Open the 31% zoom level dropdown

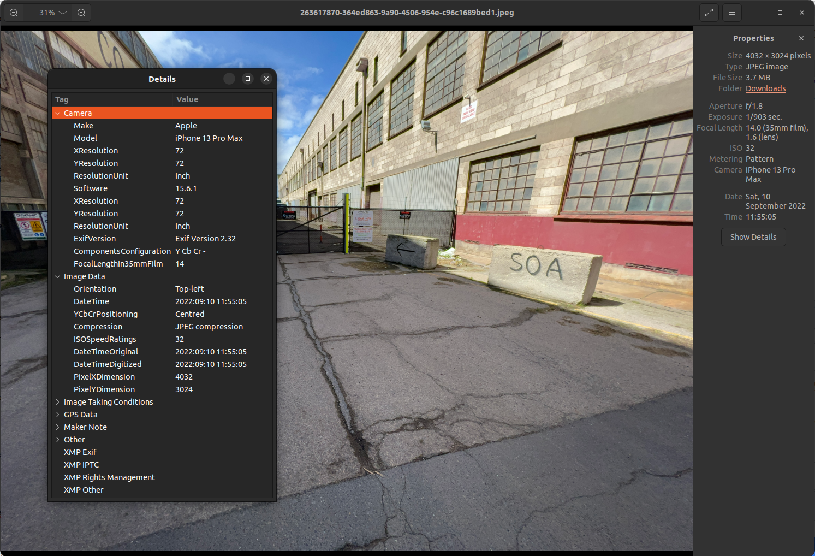coord(47,12)
